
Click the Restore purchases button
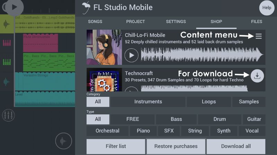176,147
